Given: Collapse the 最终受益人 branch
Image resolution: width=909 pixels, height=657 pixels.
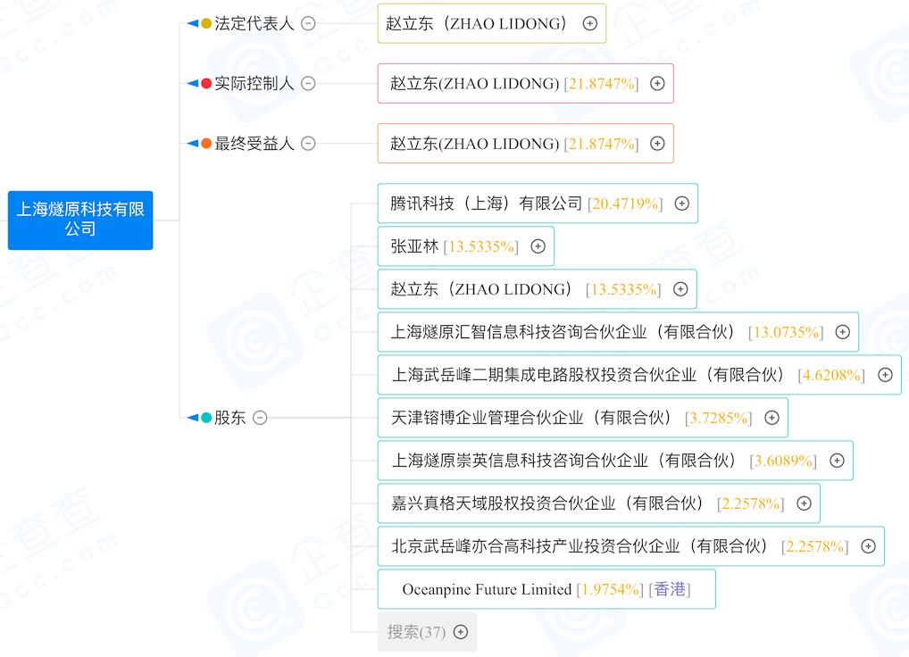Looking at the screenshot, I should (x=308, y=143).
